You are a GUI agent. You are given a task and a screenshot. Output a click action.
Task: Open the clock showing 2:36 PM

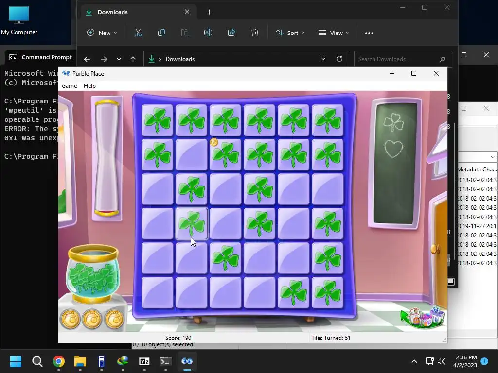tap(465, 361)
